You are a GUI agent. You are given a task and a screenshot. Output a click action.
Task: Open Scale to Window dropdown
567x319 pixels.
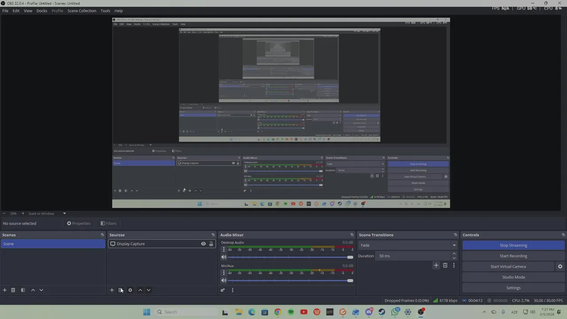47,214
